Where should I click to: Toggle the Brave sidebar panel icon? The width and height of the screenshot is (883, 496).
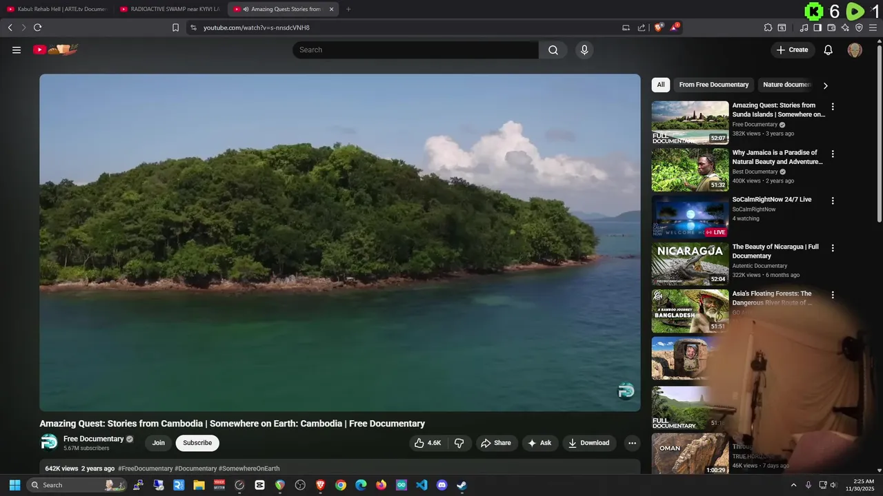pyautogui.click(x=817, y=28)
